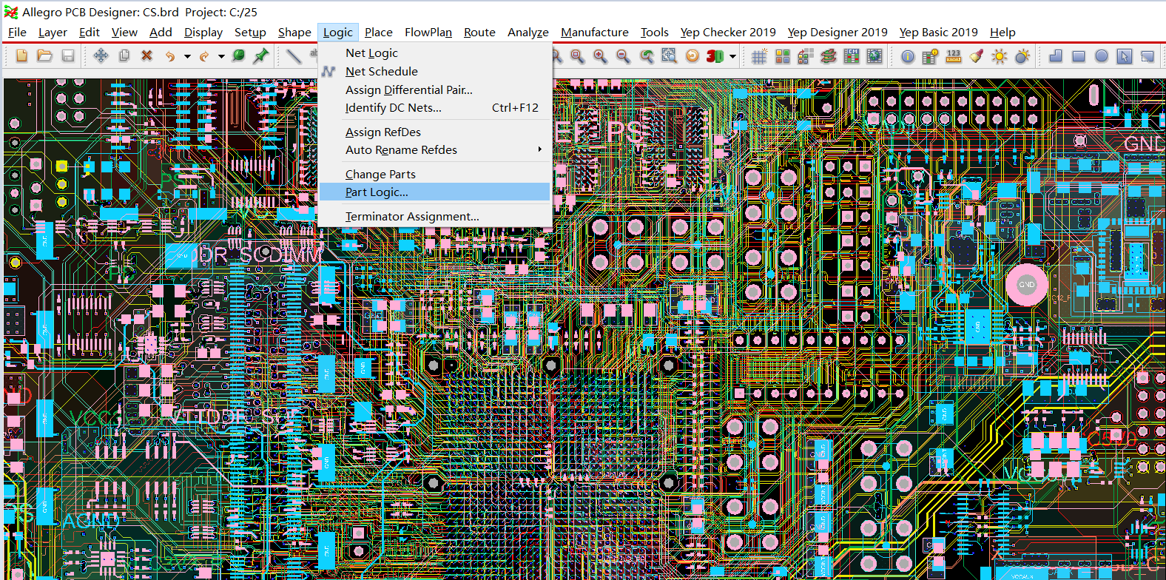Click the New file icon
The height and width of the screenshot is (580, 1166).
(21, 56)
